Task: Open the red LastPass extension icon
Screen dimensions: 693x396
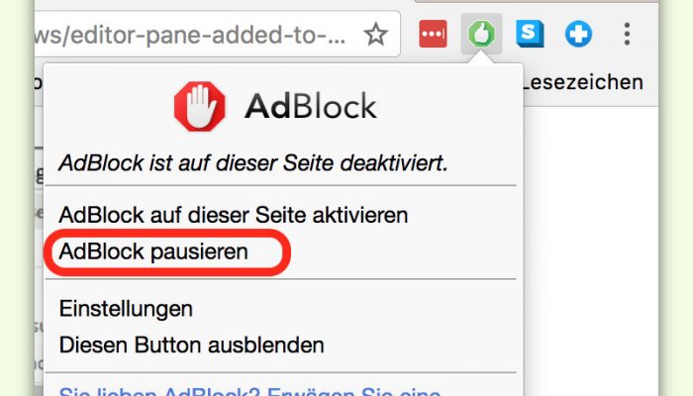Action: tap(433, 34)
